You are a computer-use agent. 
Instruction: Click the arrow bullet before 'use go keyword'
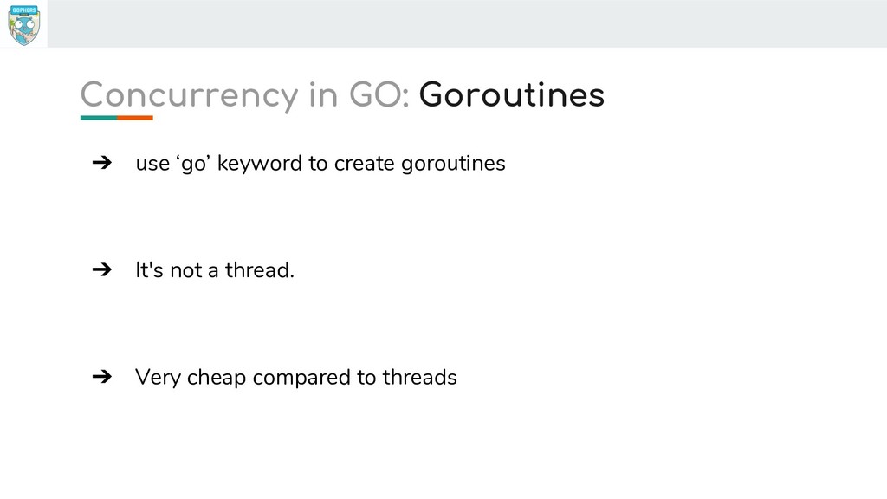(x=102, y=163)
